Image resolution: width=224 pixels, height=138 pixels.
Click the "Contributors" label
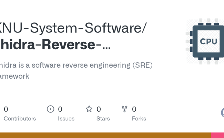[x=20, y=119]
